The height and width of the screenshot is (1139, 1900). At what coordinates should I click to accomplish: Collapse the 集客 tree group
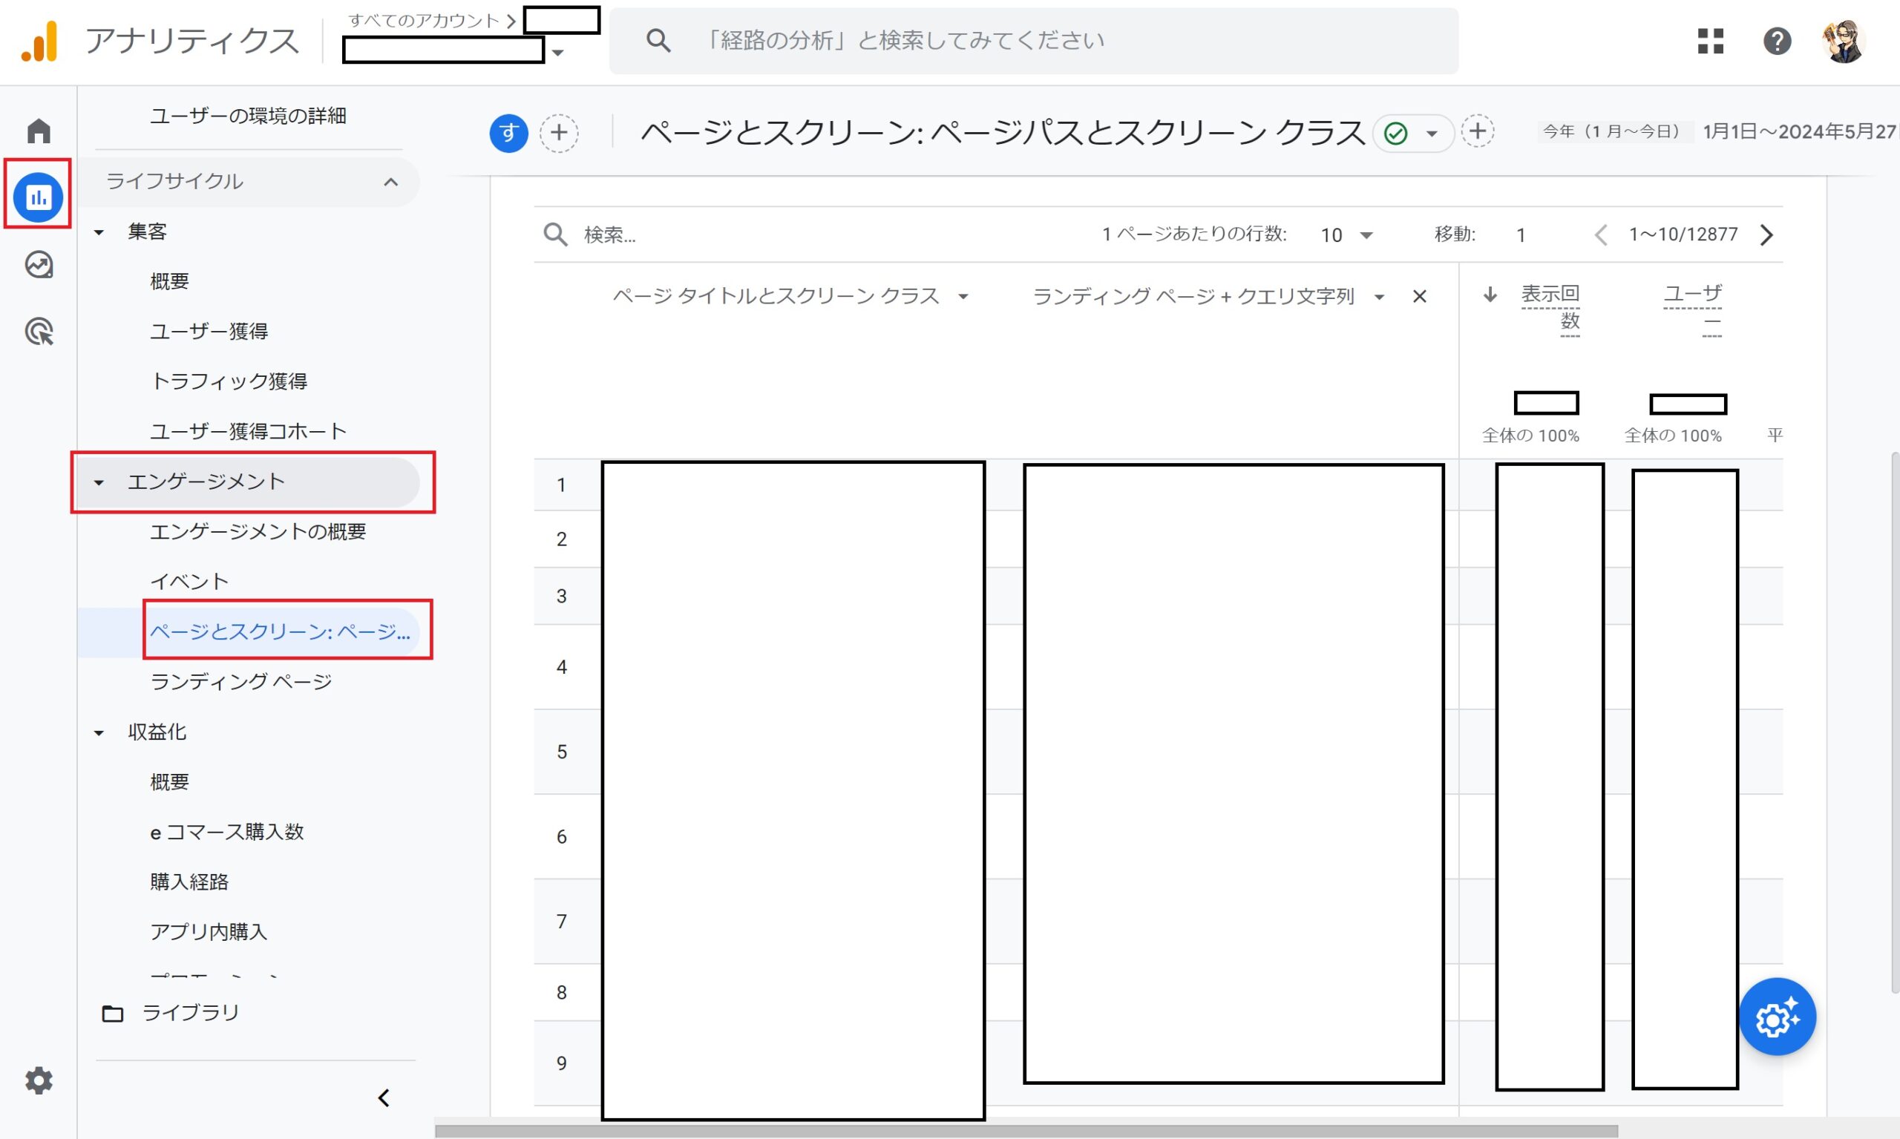coord(99,232)
